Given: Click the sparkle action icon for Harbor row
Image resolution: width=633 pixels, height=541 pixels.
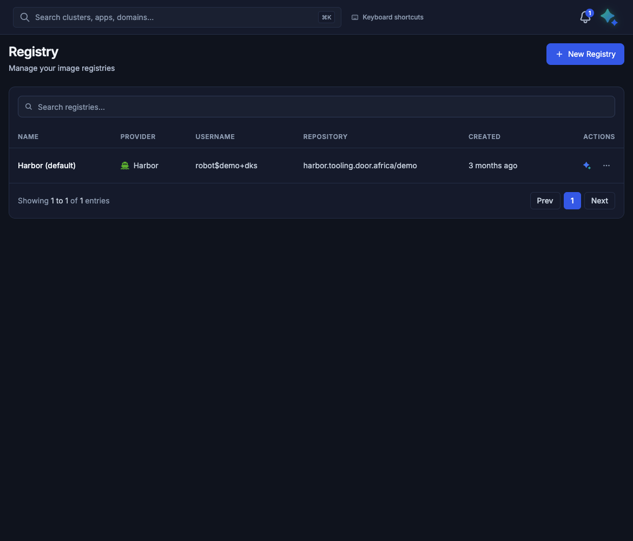Looking at the screenshot, I should (x=586, y=166).
